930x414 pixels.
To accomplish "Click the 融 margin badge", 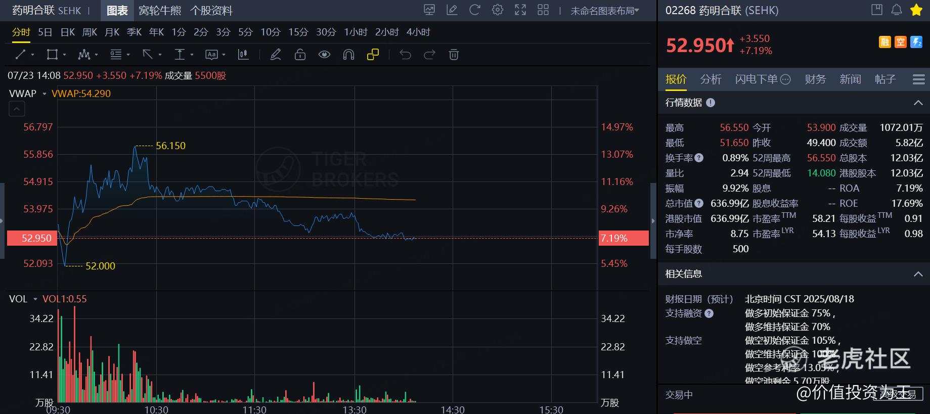I will [885, 42].
